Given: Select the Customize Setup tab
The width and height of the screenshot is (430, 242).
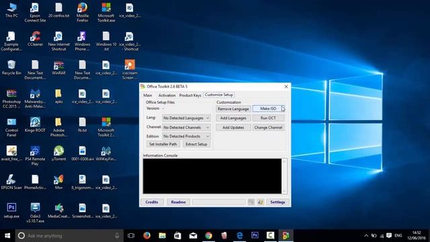Looking at the screenshot, I should 219,95.
